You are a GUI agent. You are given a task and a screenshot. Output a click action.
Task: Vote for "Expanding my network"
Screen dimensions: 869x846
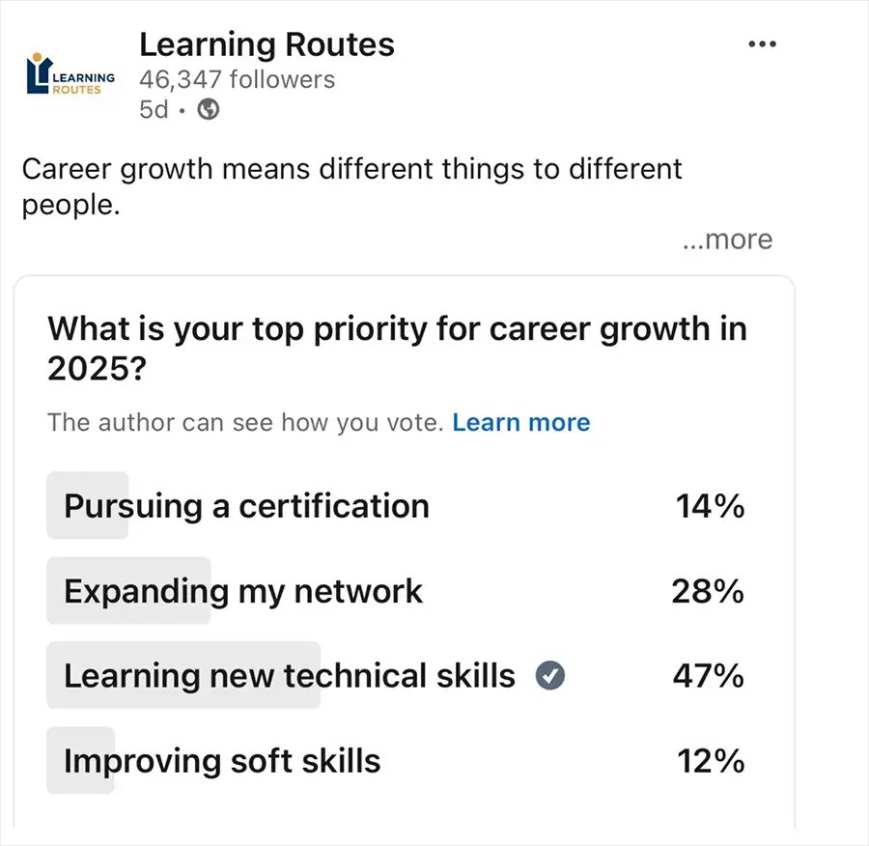click(x=241, y=591)
